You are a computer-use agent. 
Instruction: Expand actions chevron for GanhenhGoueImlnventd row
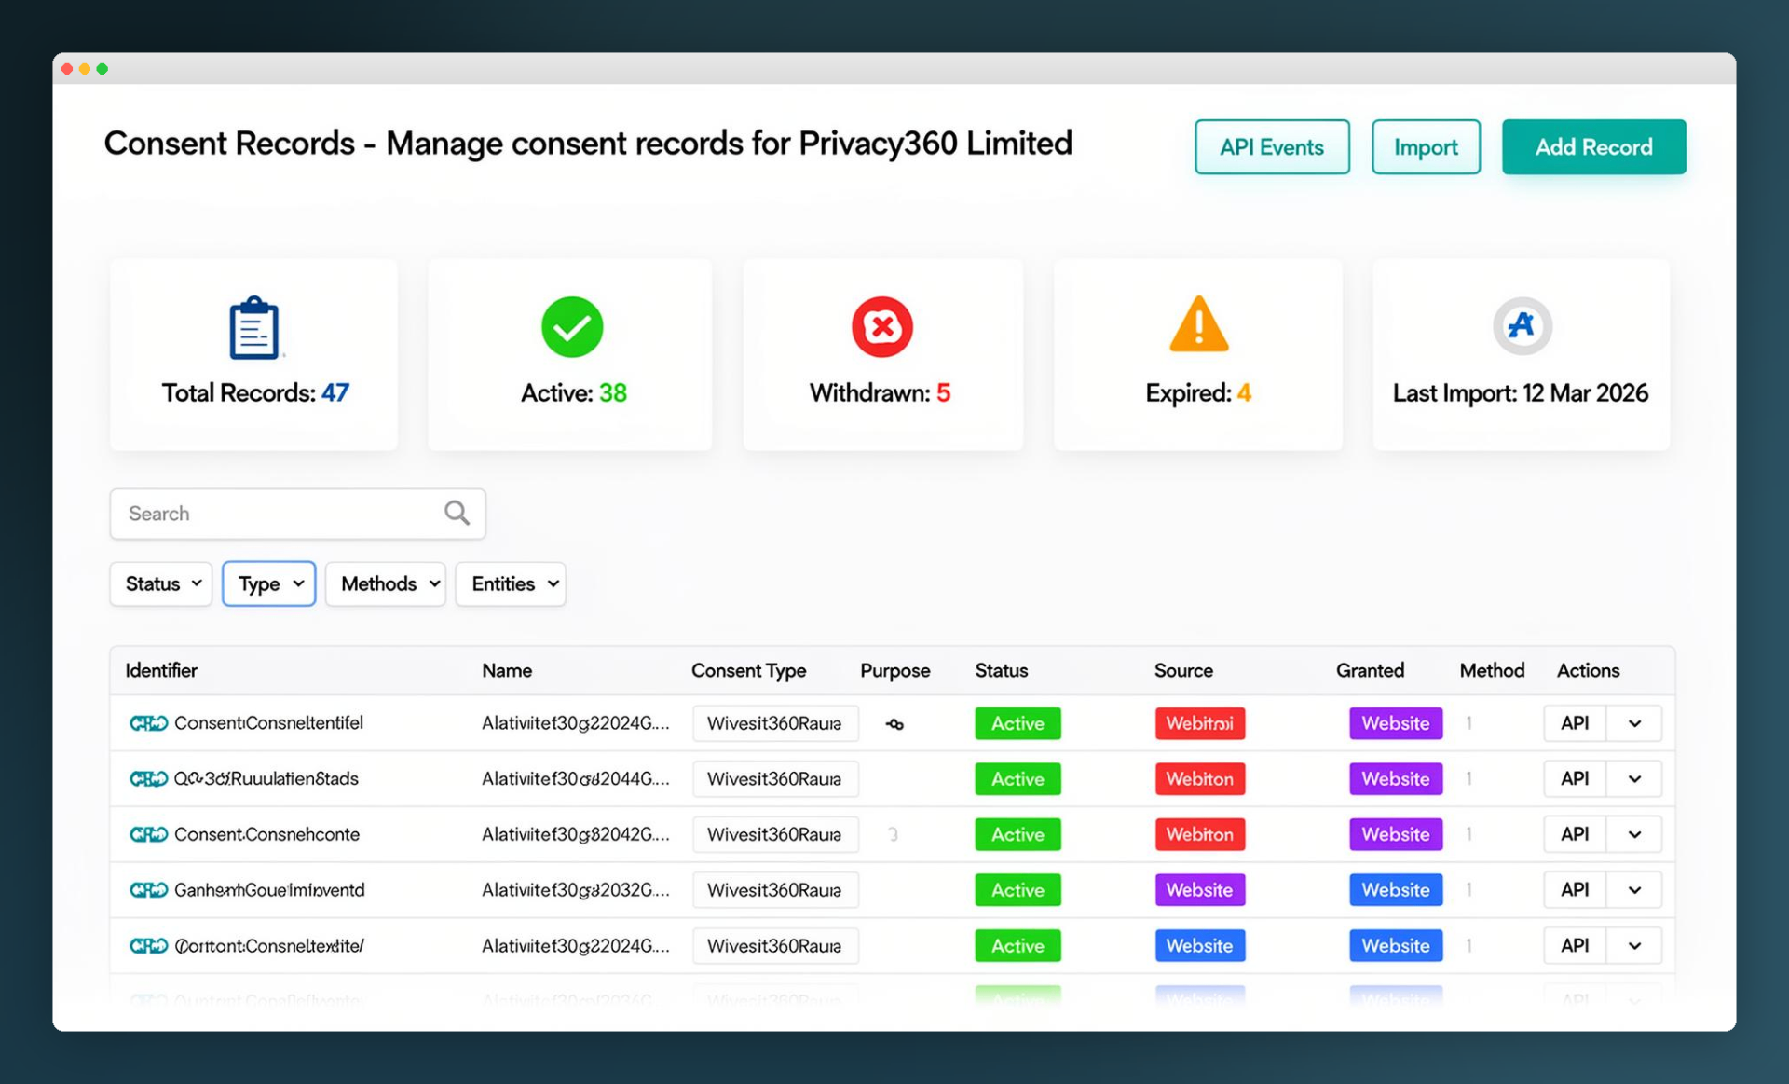[x=1634, y=890]
